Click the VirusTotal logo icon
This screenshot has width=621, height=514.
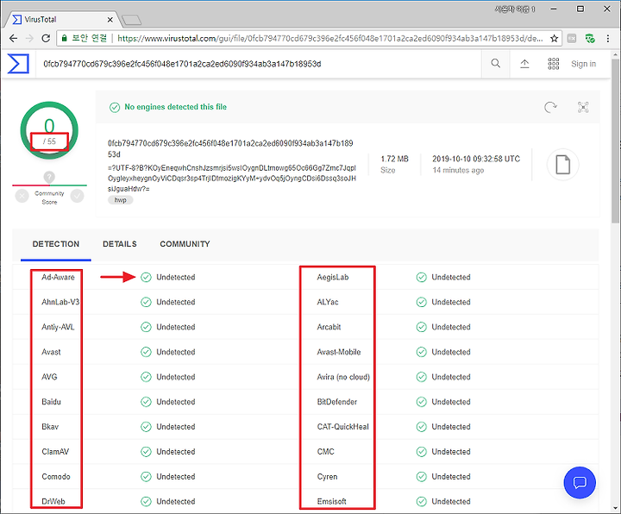pos(18,64)
